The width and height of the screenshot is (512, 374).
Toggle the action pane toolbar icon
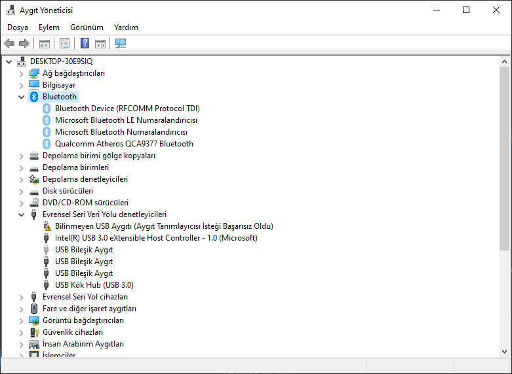[x=100, y=43]
